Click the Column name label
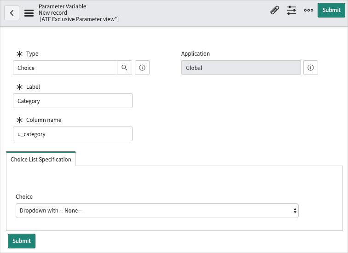Viewport: 348px width, 253px height. pyautogui.click(x=44, y=120)
